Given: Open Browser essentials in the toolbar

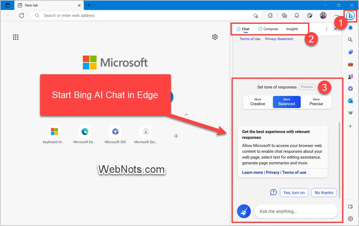Looking at the screenshot, I should click(x=310, y=15).
